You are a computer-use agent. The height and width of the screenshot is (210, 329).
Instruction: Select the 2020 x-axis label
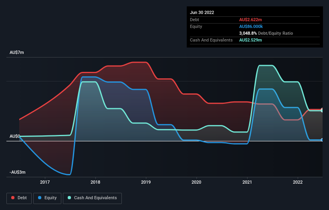[x=196, y=182]
